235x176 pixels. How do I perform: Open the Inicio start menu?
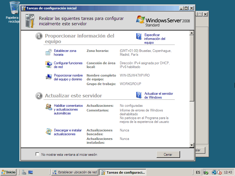tap(9, 172)
